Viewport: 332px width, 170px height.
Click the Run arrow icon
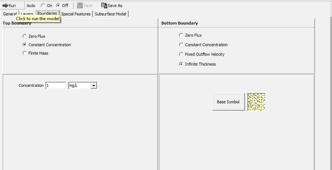coord(5,5)
